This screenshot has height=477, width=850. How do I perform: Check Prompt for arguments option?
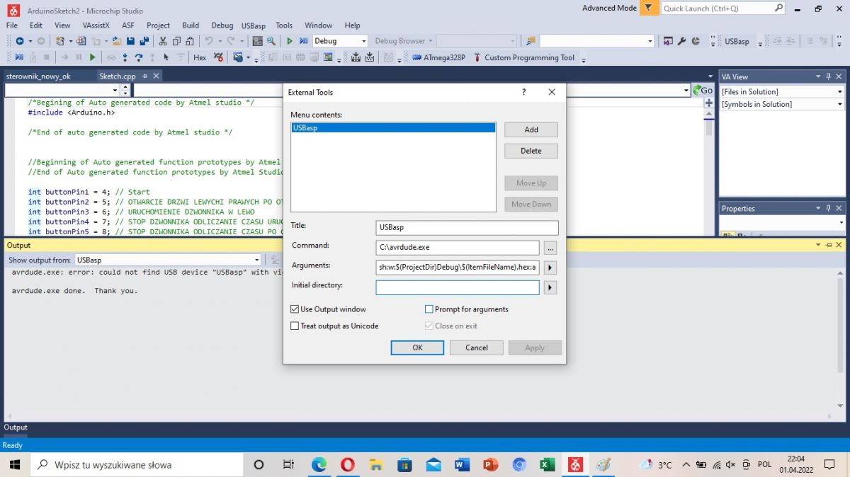429,309
